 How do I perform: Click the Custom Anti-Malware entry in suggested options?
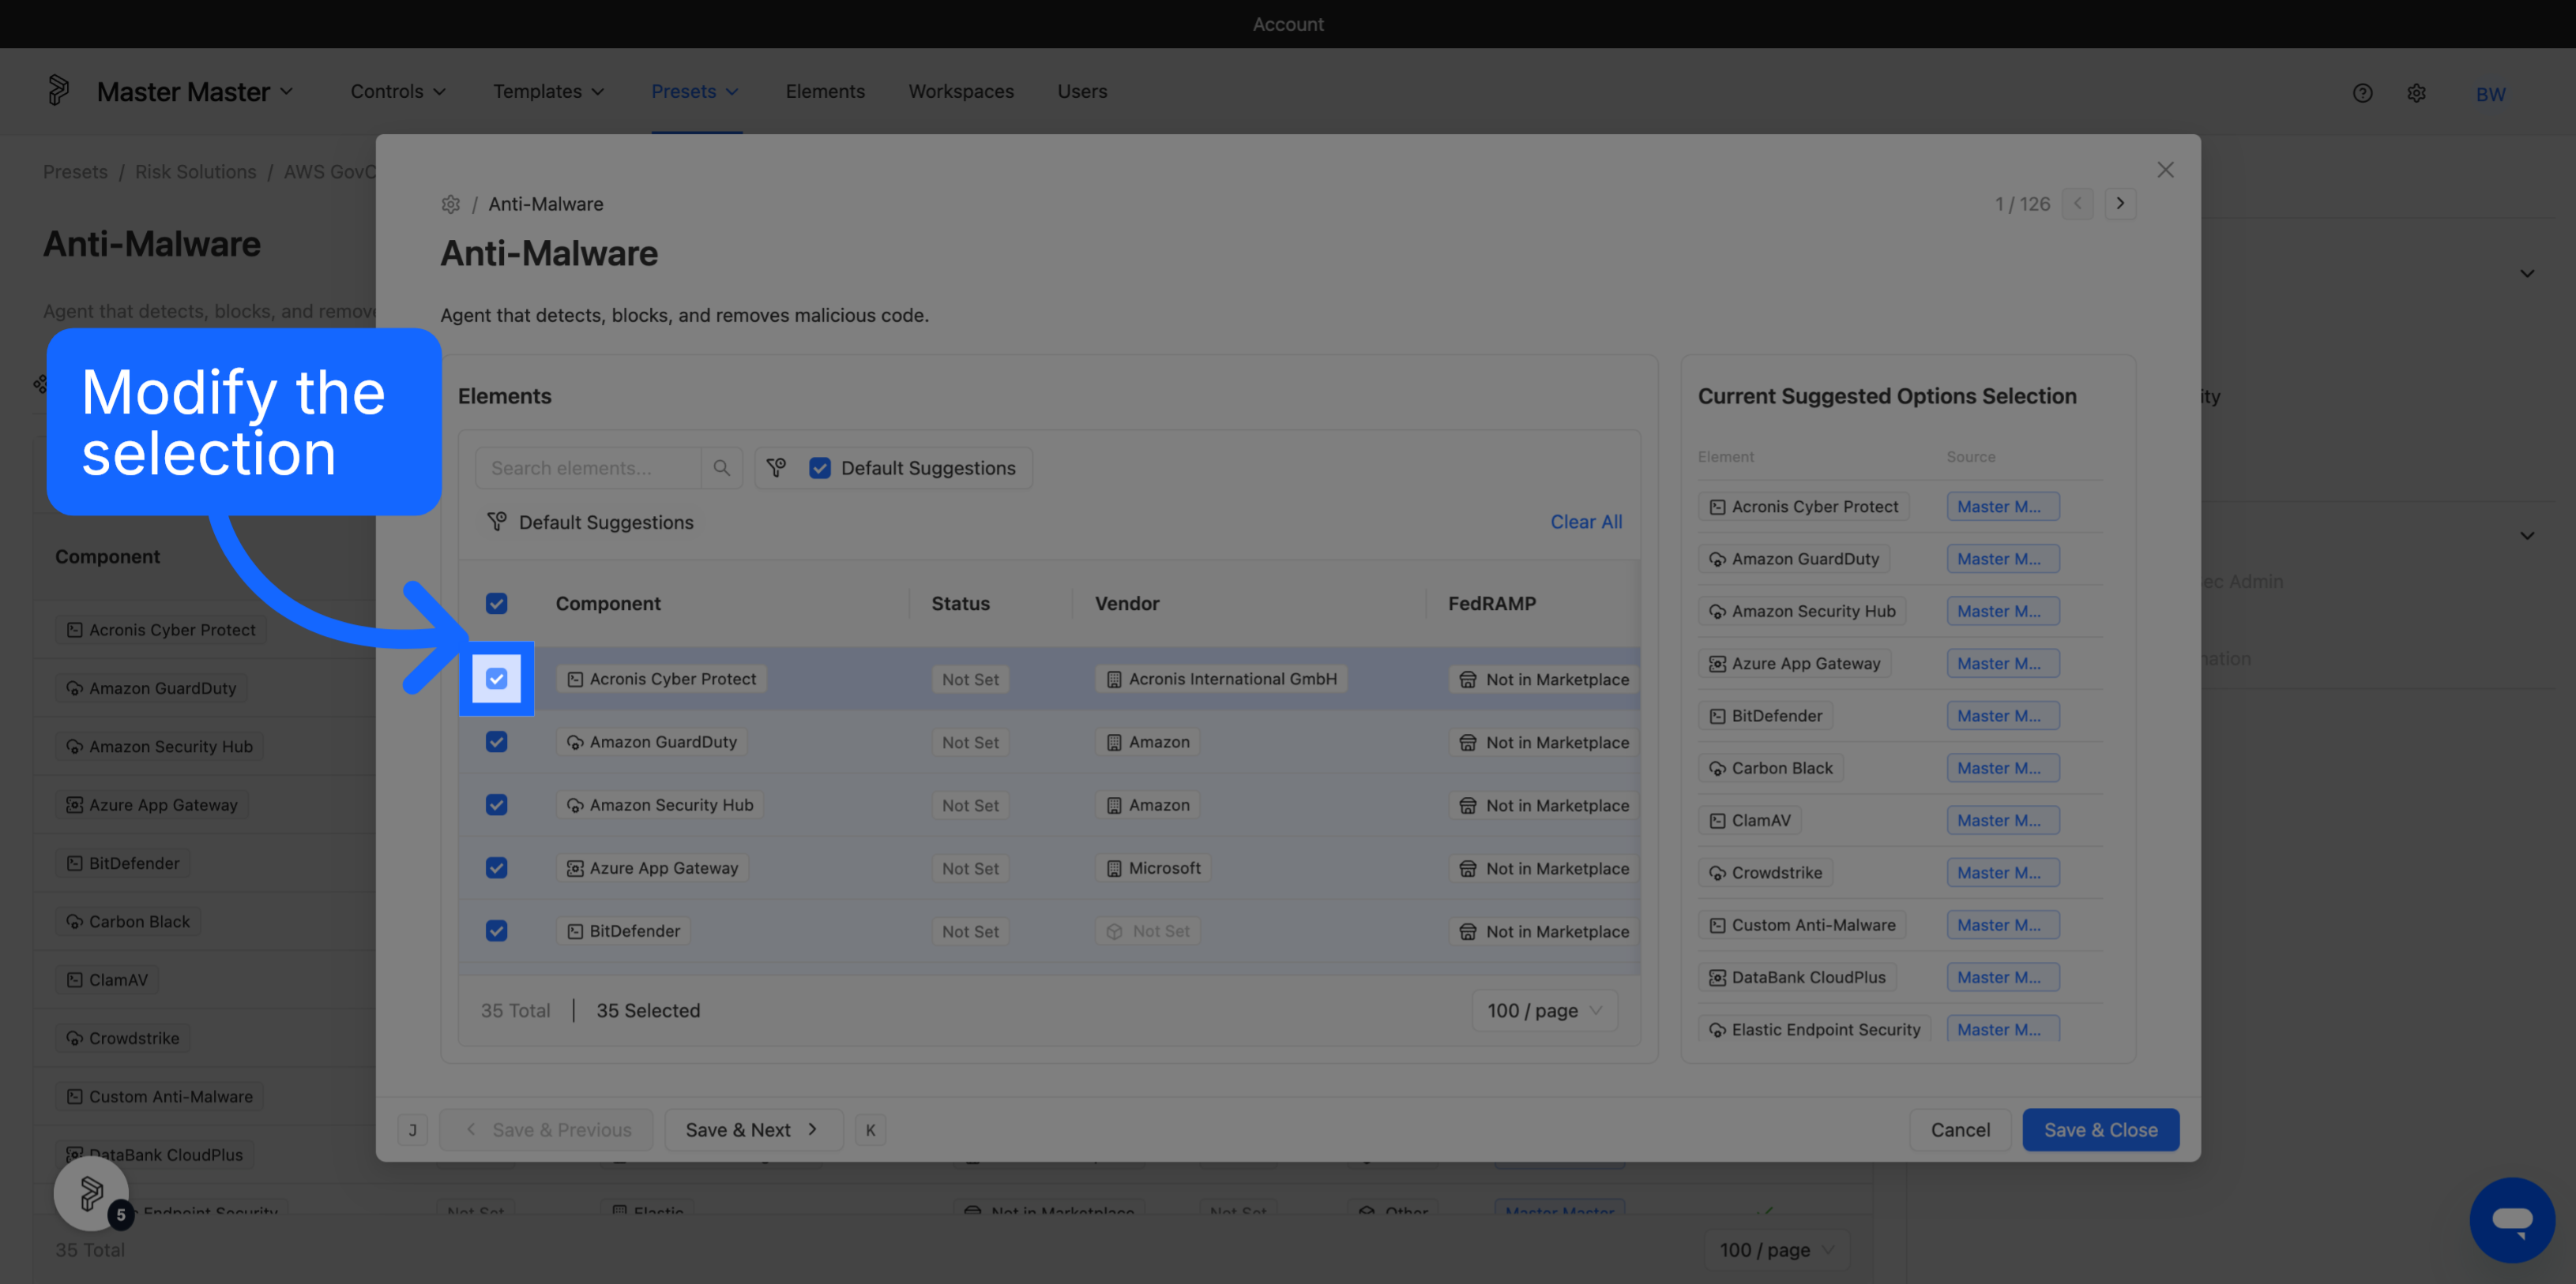[1802, 925]
